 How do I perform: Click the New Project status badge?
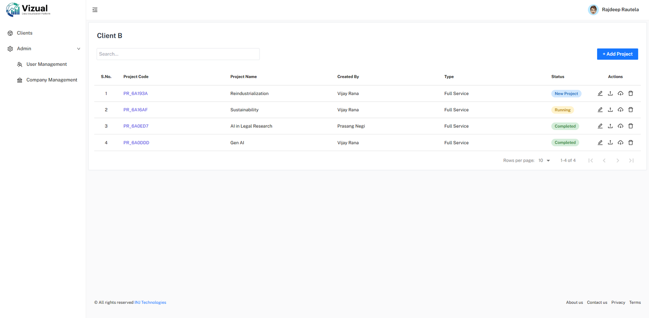coord(566,93)
